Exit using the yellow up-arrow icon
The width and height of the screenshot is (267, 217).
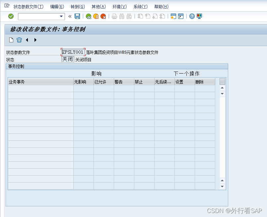[x=96, y=16]
